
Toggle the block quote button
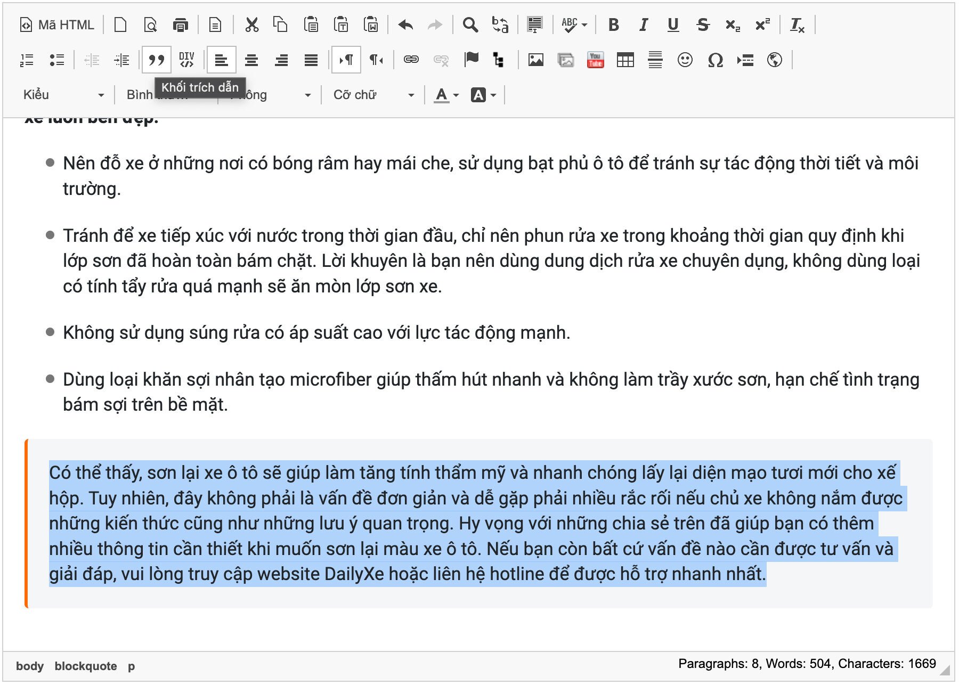(x=156, y=60)
